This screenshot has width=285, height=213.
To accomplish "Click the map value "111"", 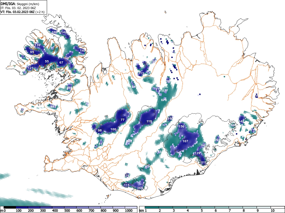I will 204,163.
